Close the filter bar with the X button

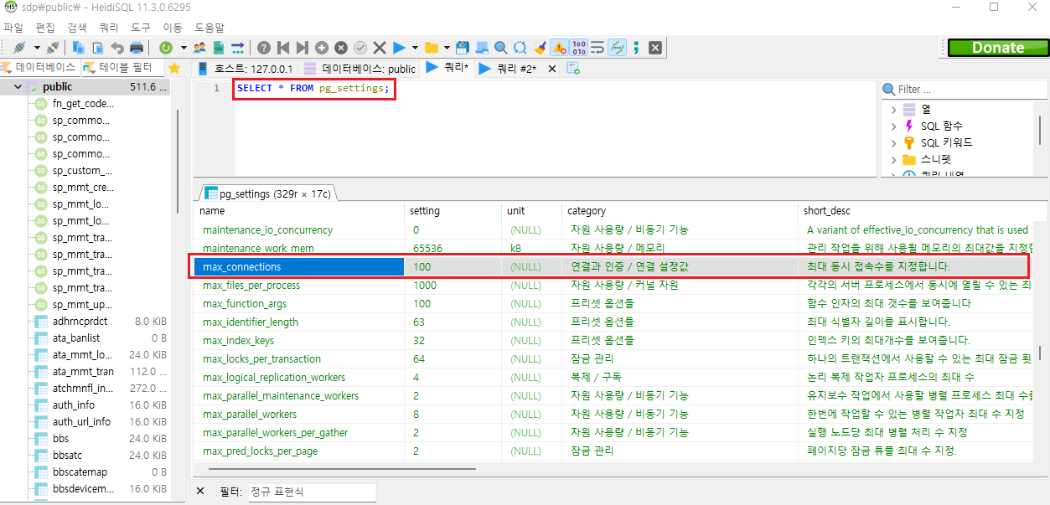[x=199, y=492]
